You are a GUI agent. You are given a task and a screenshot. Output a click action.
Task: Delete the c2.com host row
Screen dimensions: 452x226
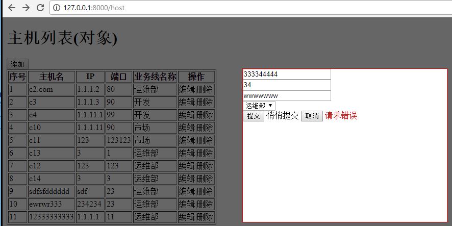(205, 89)
